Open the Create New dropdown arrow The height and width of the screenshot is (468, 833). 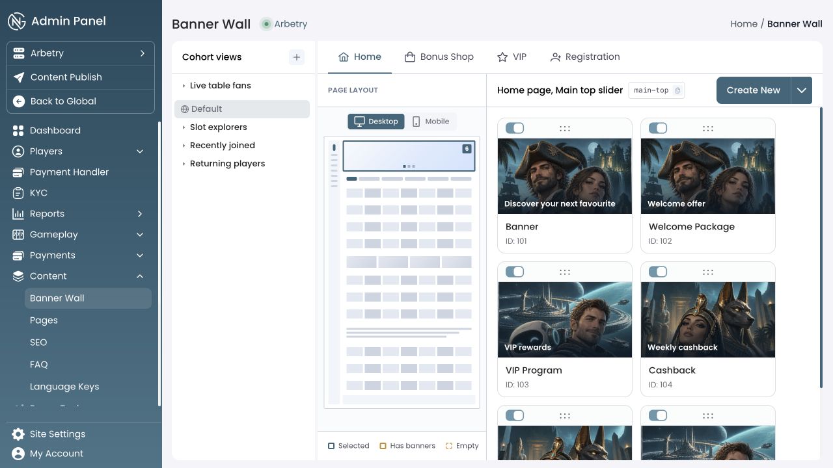[x=802, y=90]
